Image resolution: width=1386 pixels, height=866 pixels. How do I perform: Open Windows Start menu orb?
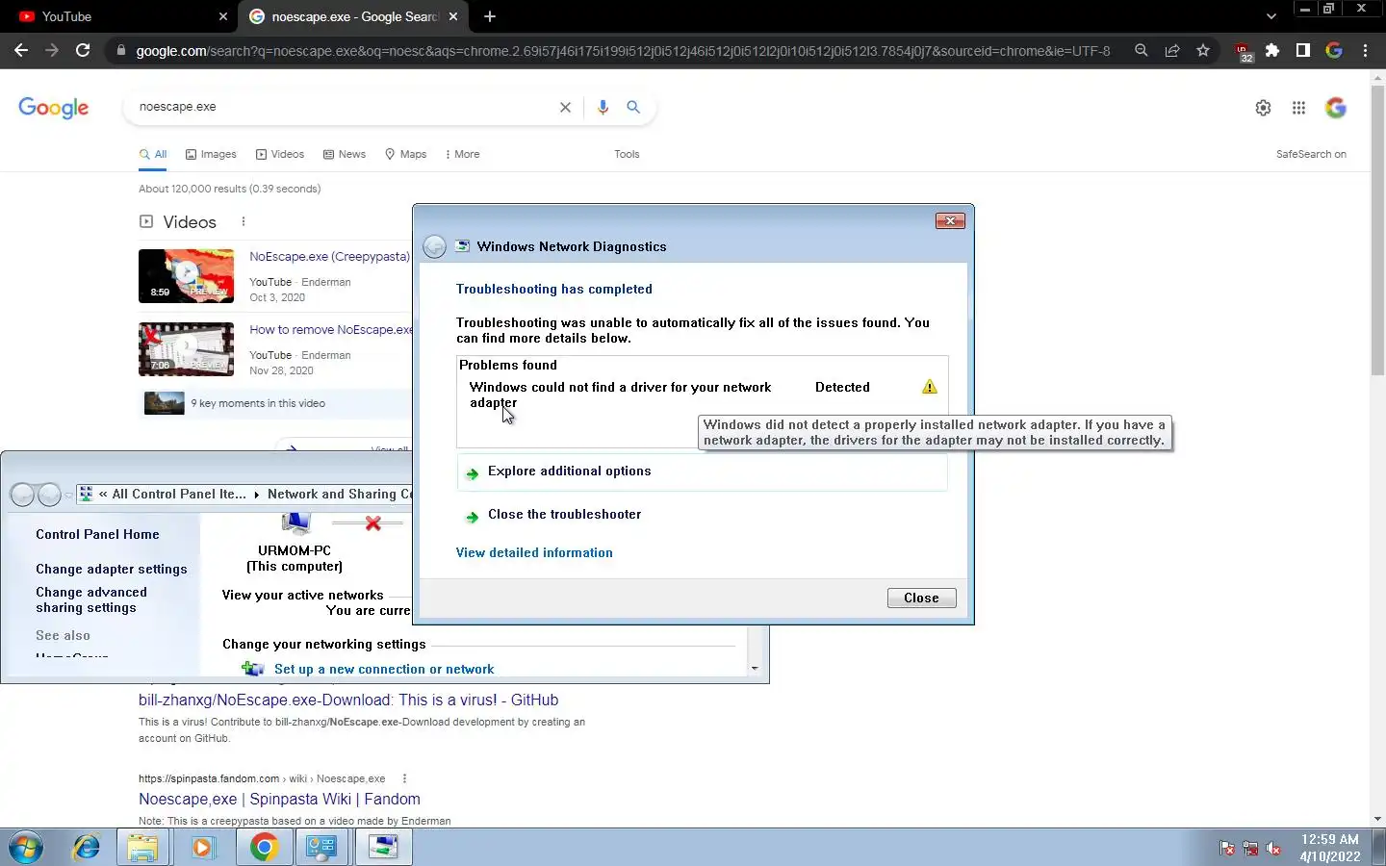click(26, 848)
